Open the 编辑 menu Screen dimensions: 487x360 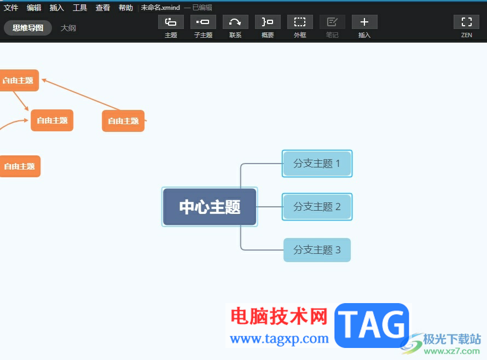pyautogui.click(x=34, y=8)
